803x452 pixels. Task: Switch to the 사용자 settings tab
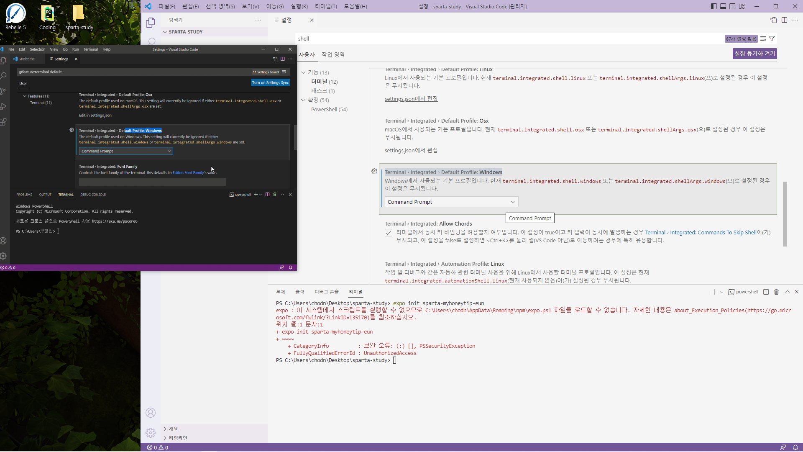point(307,55)
